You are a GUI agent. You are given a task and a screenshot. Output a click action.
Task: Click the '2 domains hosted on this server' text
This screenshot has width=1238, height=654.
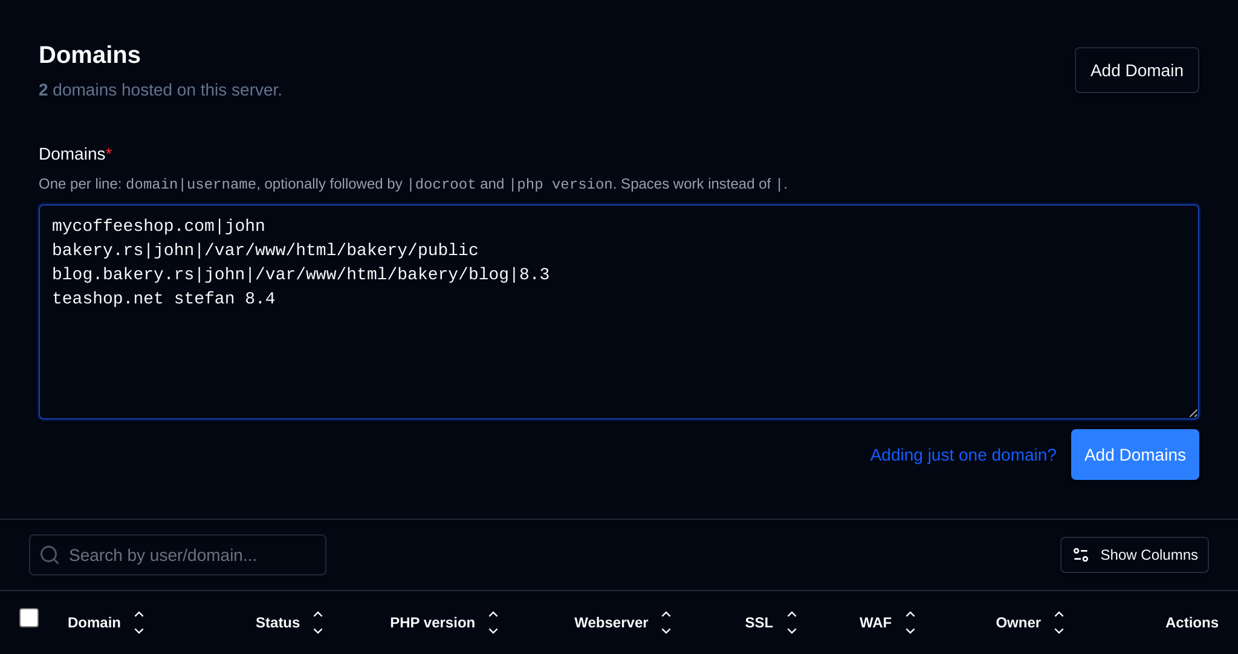(x=160, y=89)
